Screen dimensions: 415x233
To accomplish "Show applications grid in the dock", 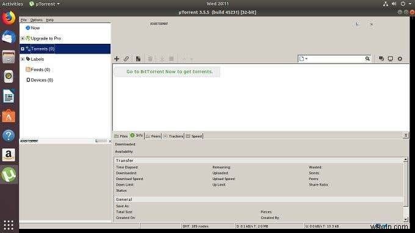I will 9,225.
